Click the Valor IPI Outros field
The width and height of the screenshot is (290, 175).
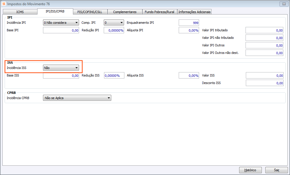(x=264, y=45)
